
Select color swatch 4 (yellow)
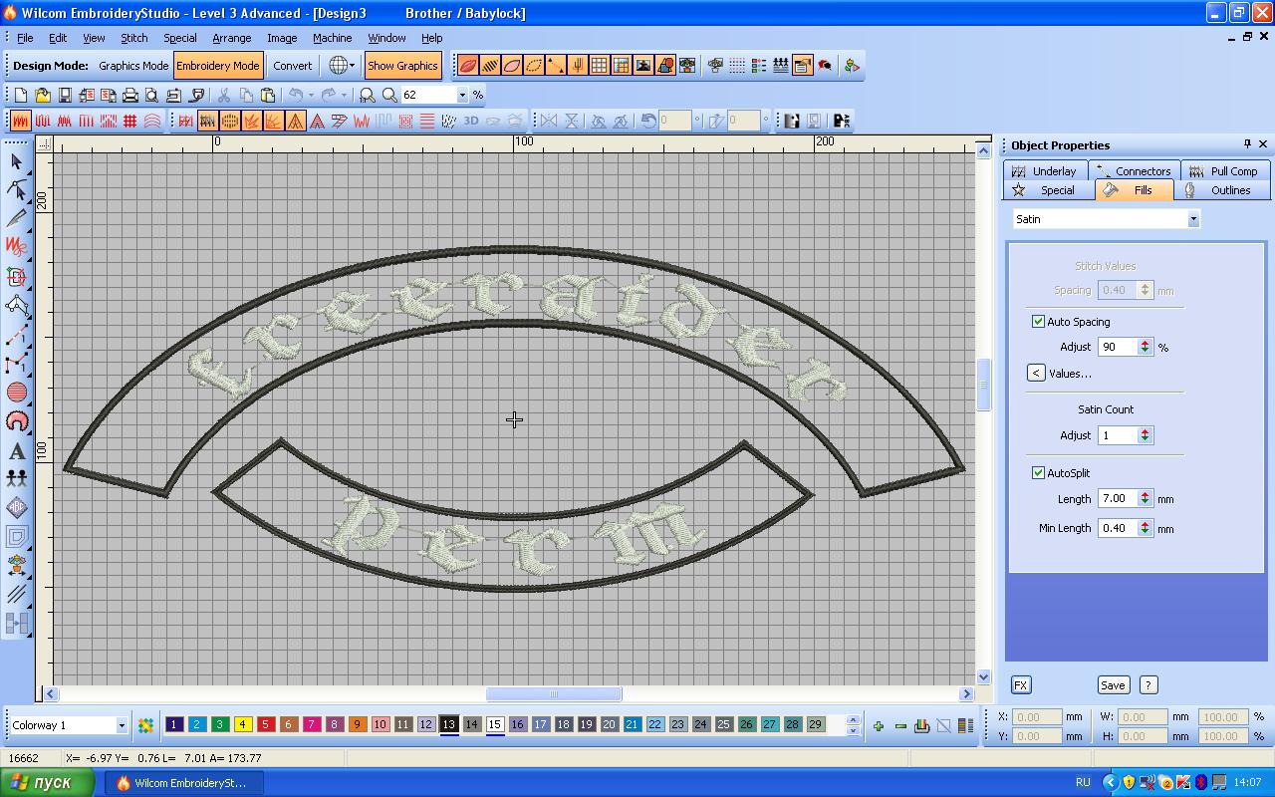coord(243,725)
